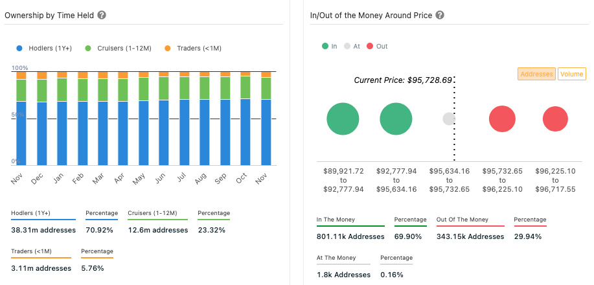Viewport: 594px width, 285px height.
Task: Click green bubble for $92,777.94 to $95,634.16
Action: point(396,119)
